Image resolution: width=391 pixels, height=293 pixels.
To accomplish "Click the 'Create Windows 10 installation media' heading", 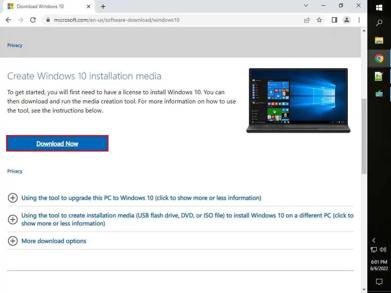I will (x=84, y=76).
